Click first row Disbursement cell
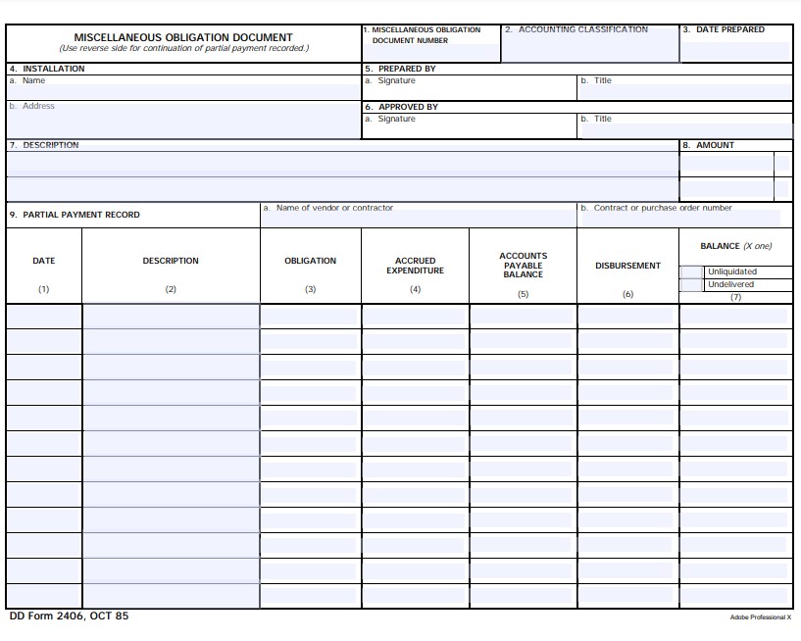This screenshot has width=801, height=641. [x=626, y=317]
